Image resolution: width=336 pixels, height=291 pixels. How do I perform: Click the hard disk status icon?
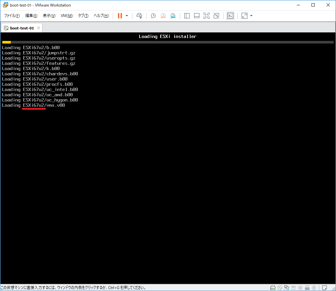coord(273,288)
